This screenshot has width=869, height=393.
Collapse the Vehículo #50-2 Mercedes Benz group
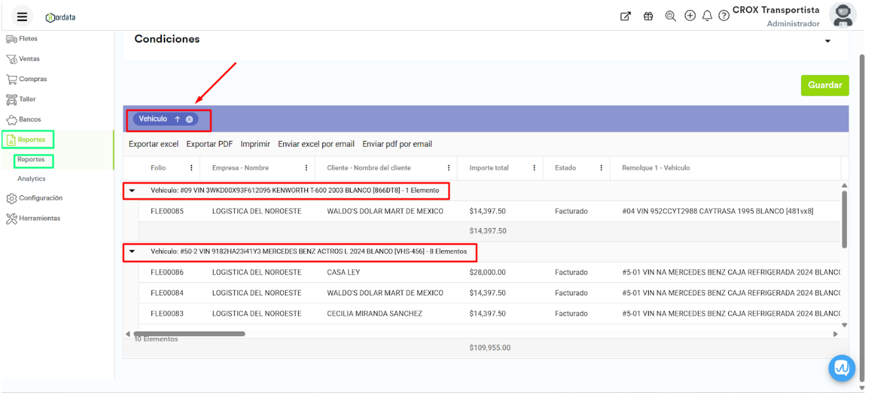coord(132,252)
